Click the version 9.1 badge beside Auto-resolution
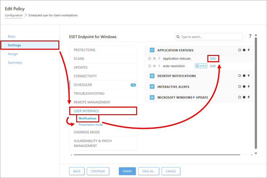Screen dimensions: 267x178 pyautogui.click(x=201, y=66)
